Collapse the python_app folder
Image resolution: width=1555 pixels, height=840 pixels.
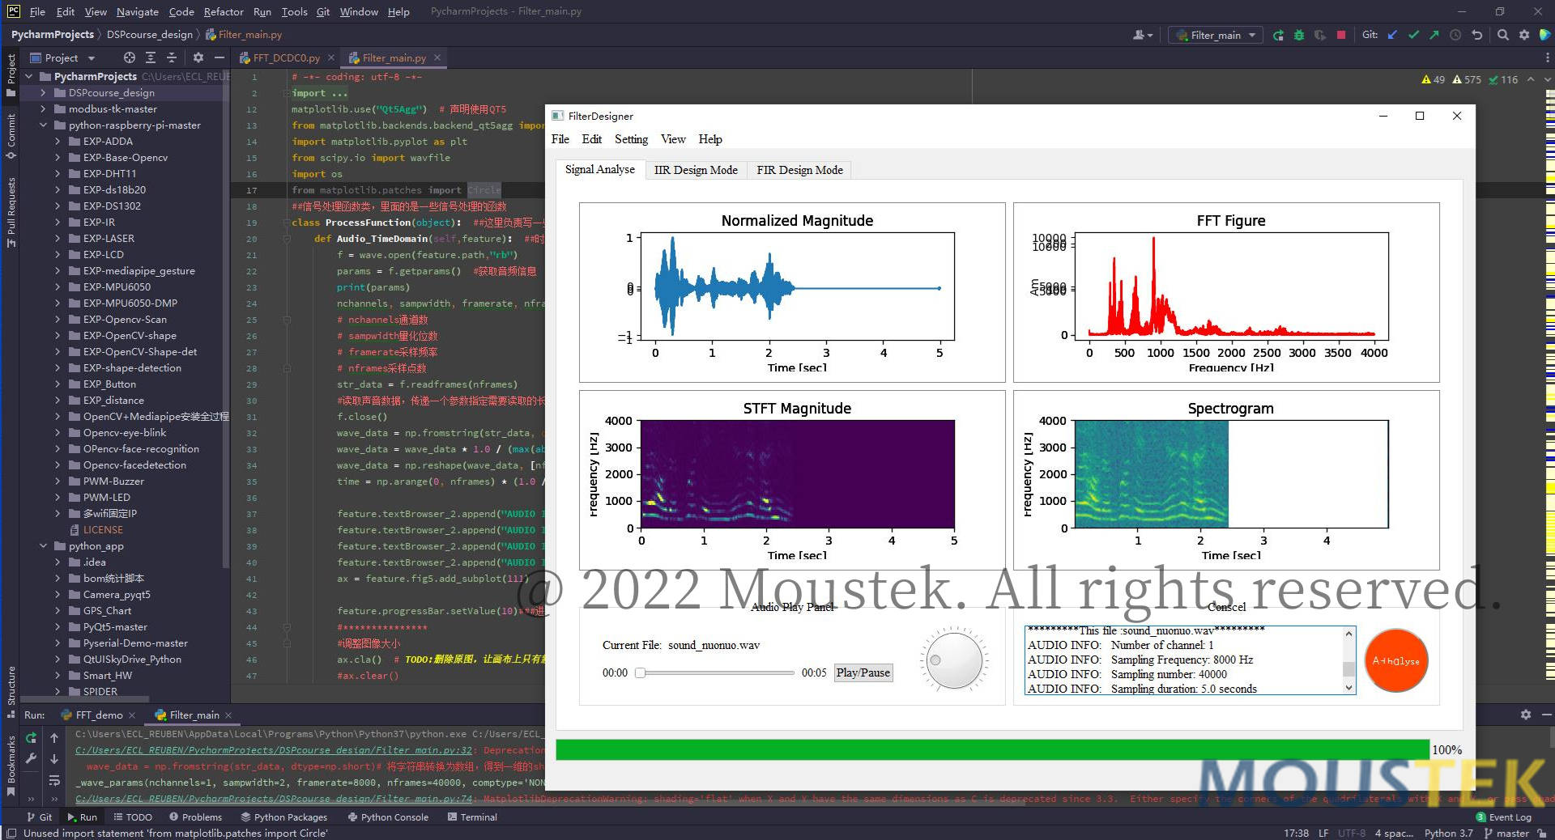pos(43,546)
